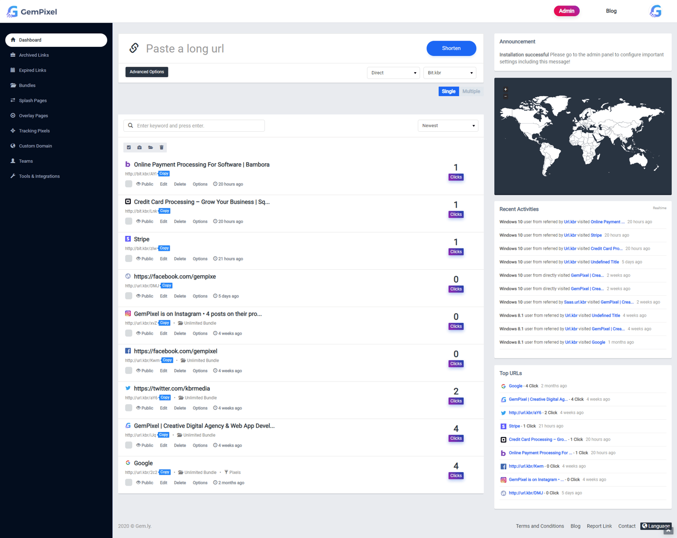Tick checkbox for GemPixel Instagram link

[x=129, y=333]
